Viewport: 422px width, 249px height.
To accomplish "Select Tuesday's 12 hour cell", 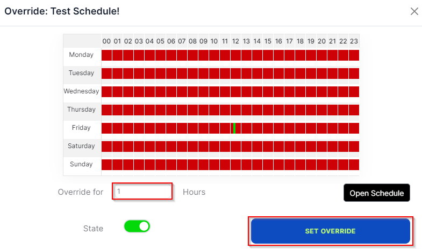I will pos(235,74).
